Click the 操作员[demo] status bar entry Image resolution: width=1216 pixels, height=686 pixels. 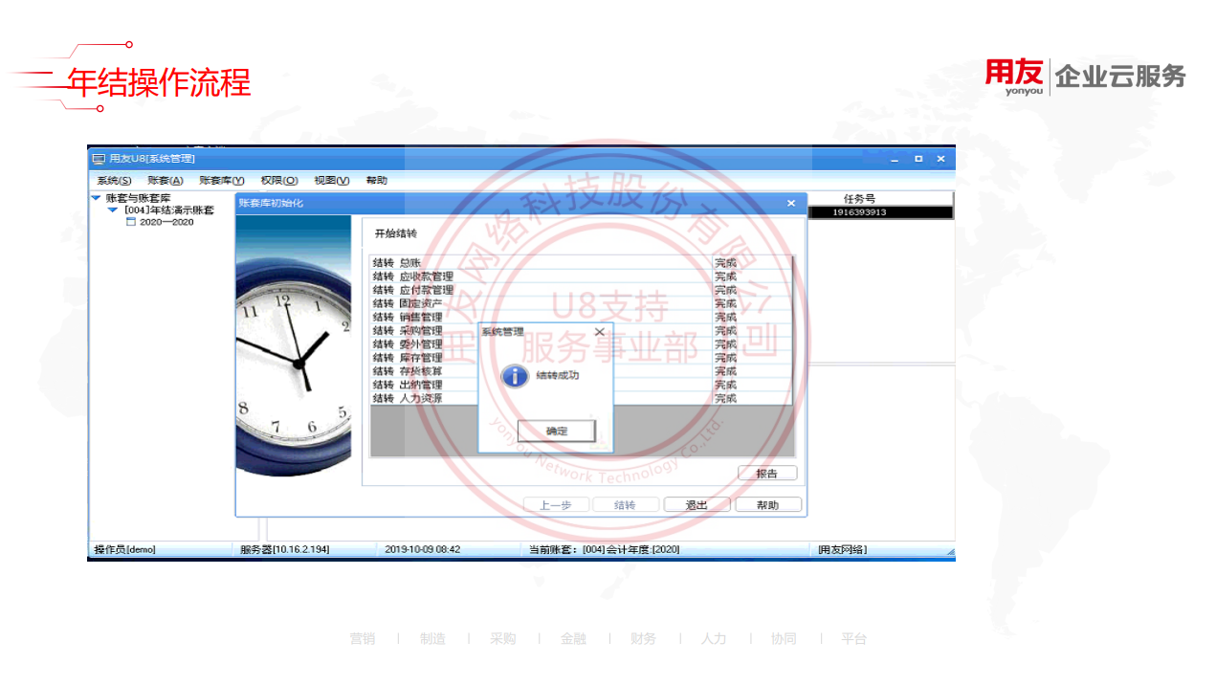[124, 549]
